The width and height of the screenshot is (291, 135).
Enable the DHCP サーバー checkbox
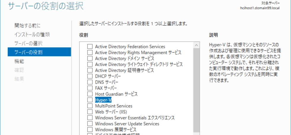90,76
